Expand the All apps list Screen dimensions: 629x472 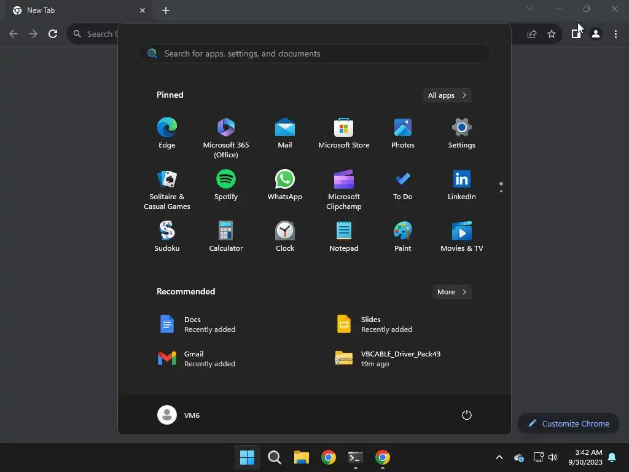pyautogui.click(x=447, y=95)
